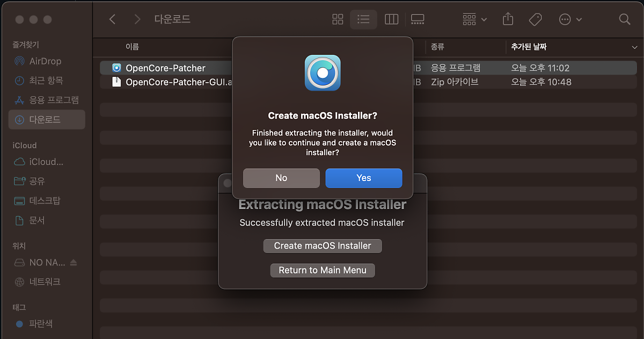This screenshot has width=644, height=339.
Task: Click the cloud icon beside iCloud Drive
Action: [19, 162]
